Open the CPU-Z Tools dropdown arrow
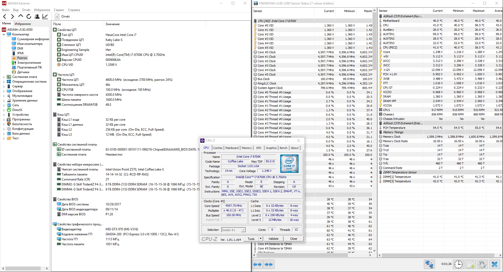503x272 pixels. click(x=261, y=239)
